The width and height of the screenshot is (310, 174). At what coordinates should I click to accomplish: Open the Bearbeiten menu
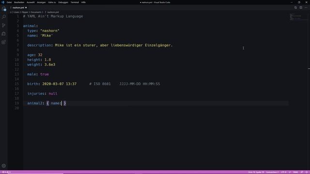coord(19,2)
